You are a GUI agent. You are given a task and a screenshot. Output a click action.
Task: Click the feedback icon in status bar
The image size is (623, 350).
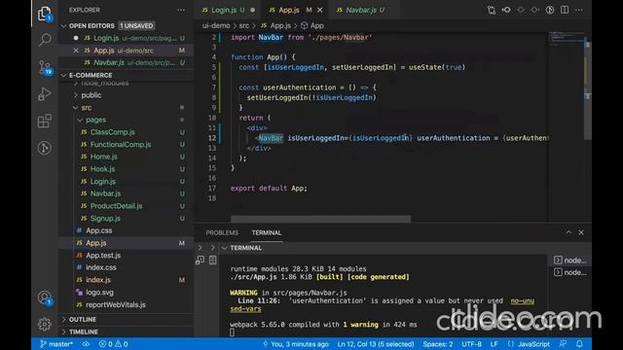tap(564, 344)
